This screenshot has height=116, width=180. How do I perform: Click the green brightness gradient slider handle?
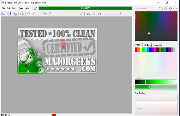click(x=145, y=82)
